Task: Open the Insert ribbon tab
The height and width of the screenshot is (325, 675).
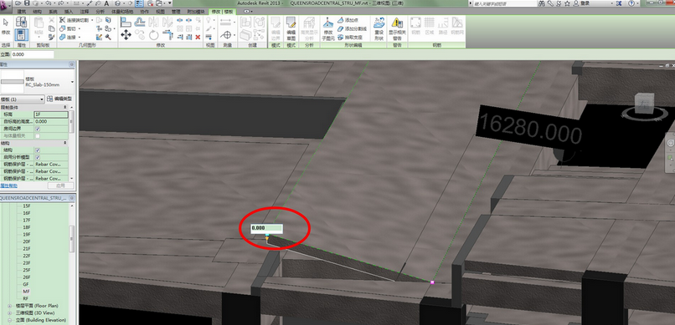Action: pos(69,12)
